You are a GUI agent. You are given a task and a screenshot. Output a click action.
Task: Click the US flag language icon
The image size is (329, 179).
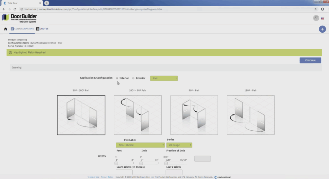pos(322,19)
